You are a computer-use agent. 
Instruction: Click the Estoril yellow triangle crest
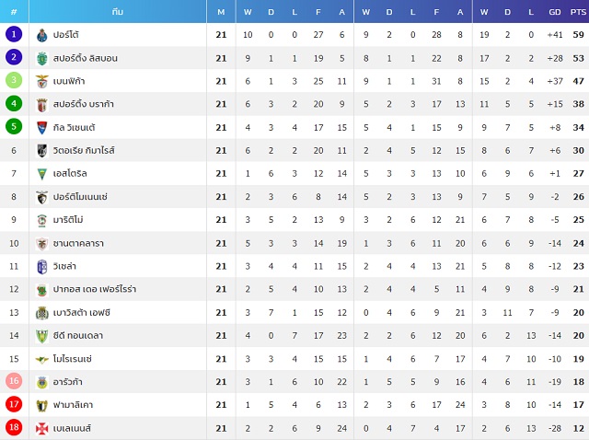click(x=41, y=174)
